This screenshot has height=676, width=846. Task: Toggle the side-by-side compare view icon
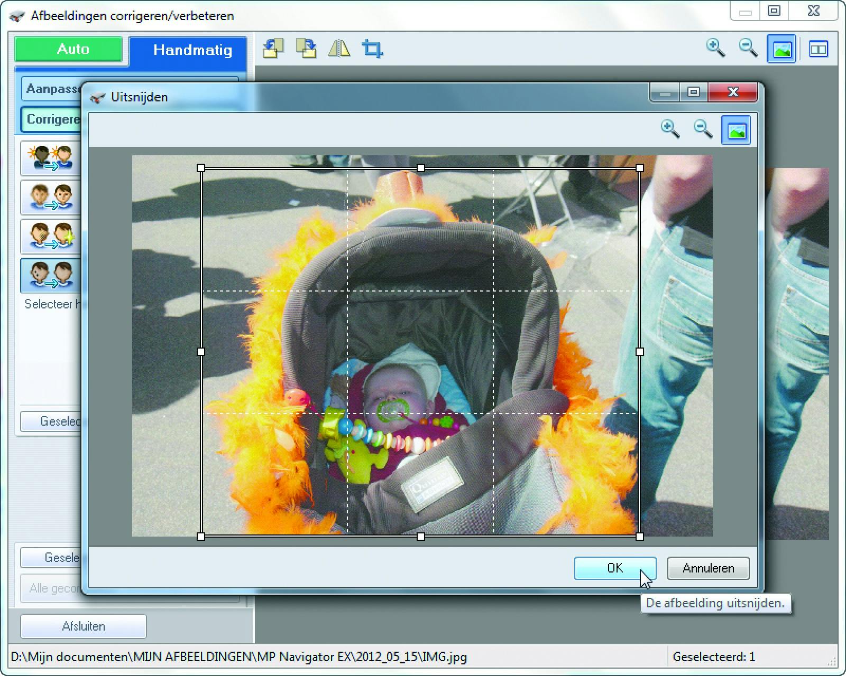click(x=818, y=49)
